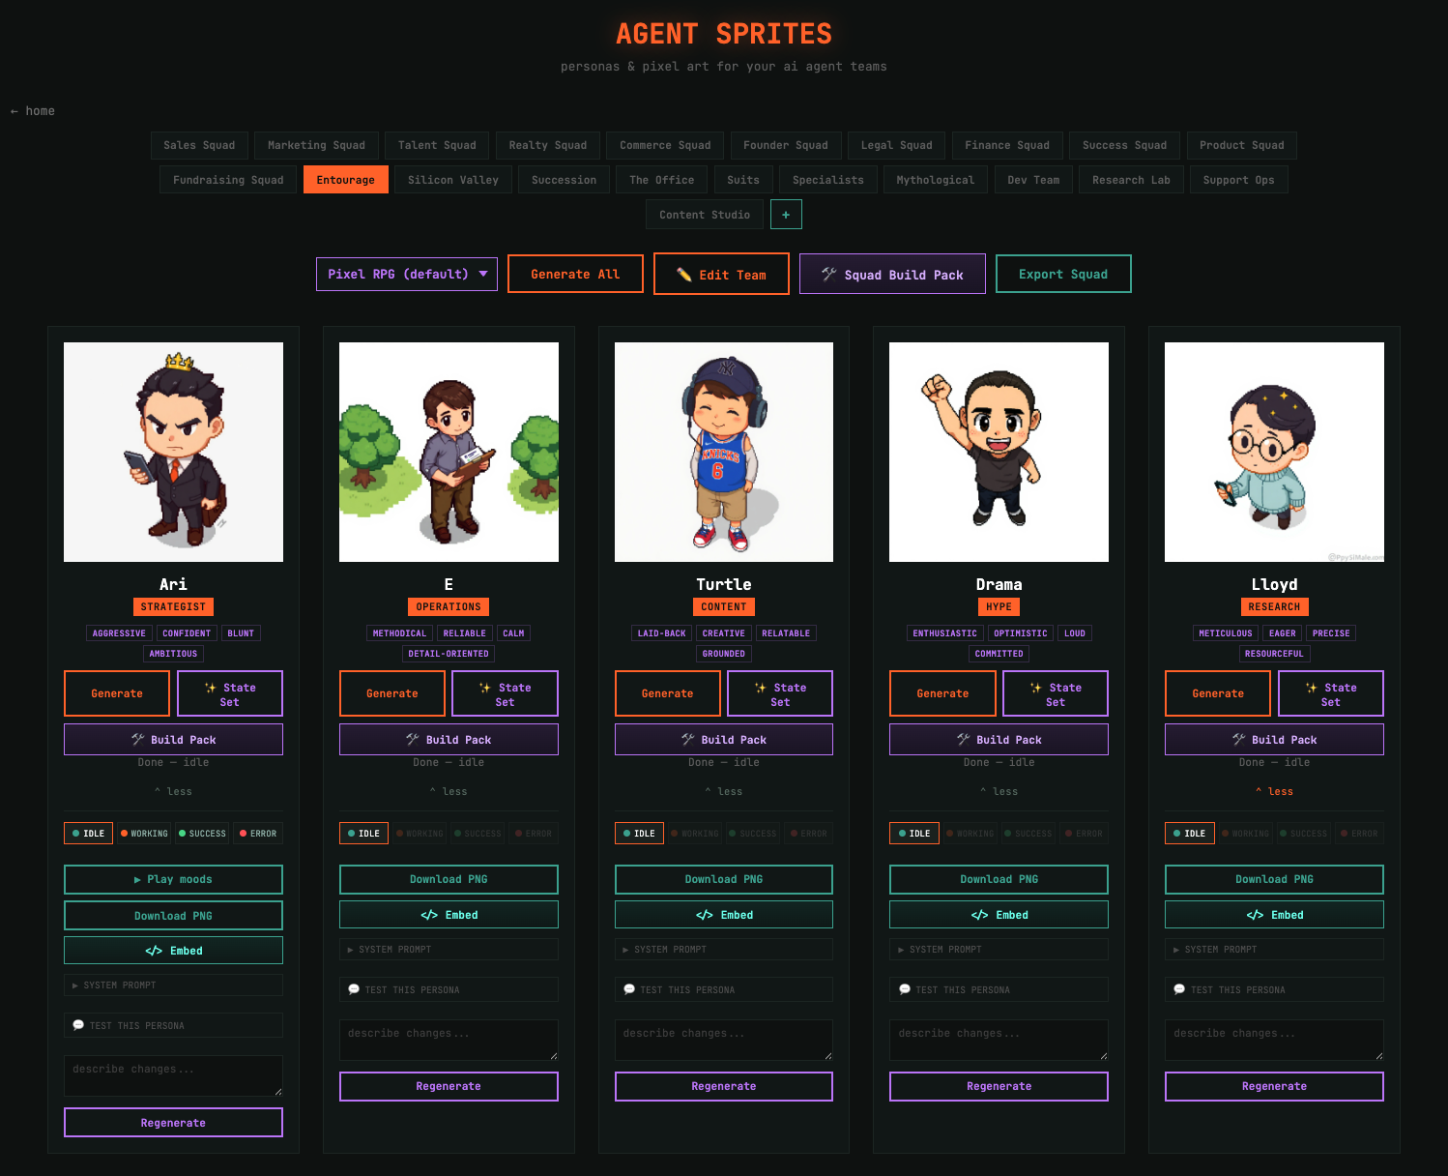This screenshot has height=1176, width=1448.
Task: Click chat bubble icon in Lloyd's Test This Persona
Action: tap(1179, 989)
